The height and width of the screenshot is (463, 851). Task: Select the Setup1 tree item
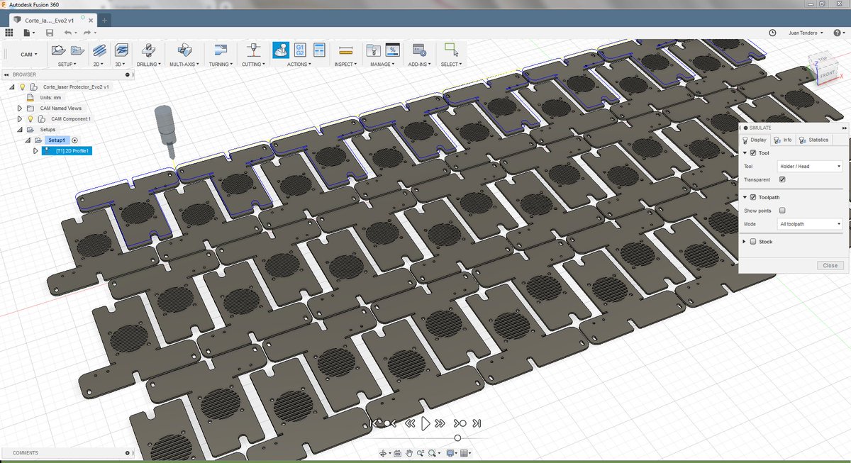[57, 140]
